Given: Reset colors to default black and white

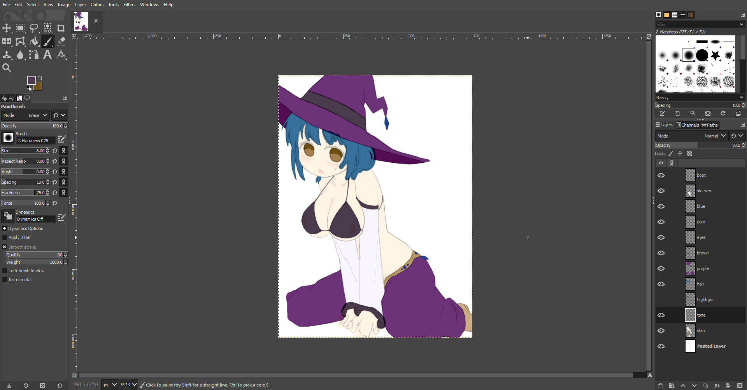Looking at the screenshot, I should point(29,88).
